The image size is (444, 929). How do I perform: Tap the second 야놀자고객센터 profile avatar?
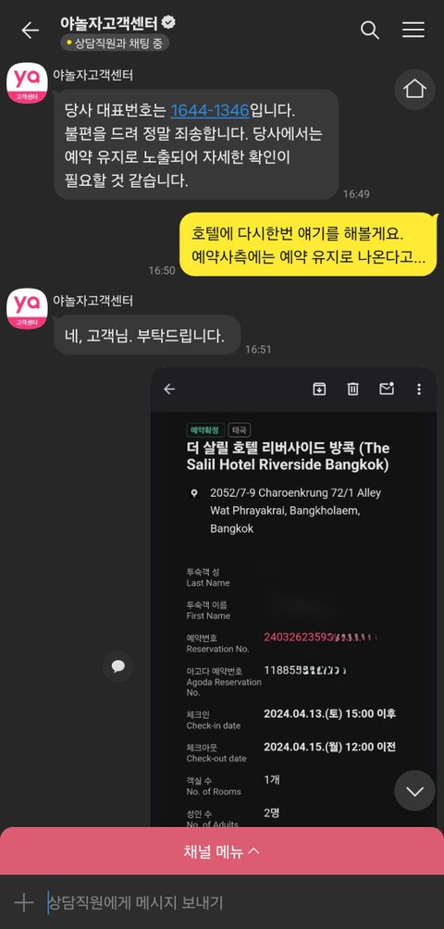27,309
